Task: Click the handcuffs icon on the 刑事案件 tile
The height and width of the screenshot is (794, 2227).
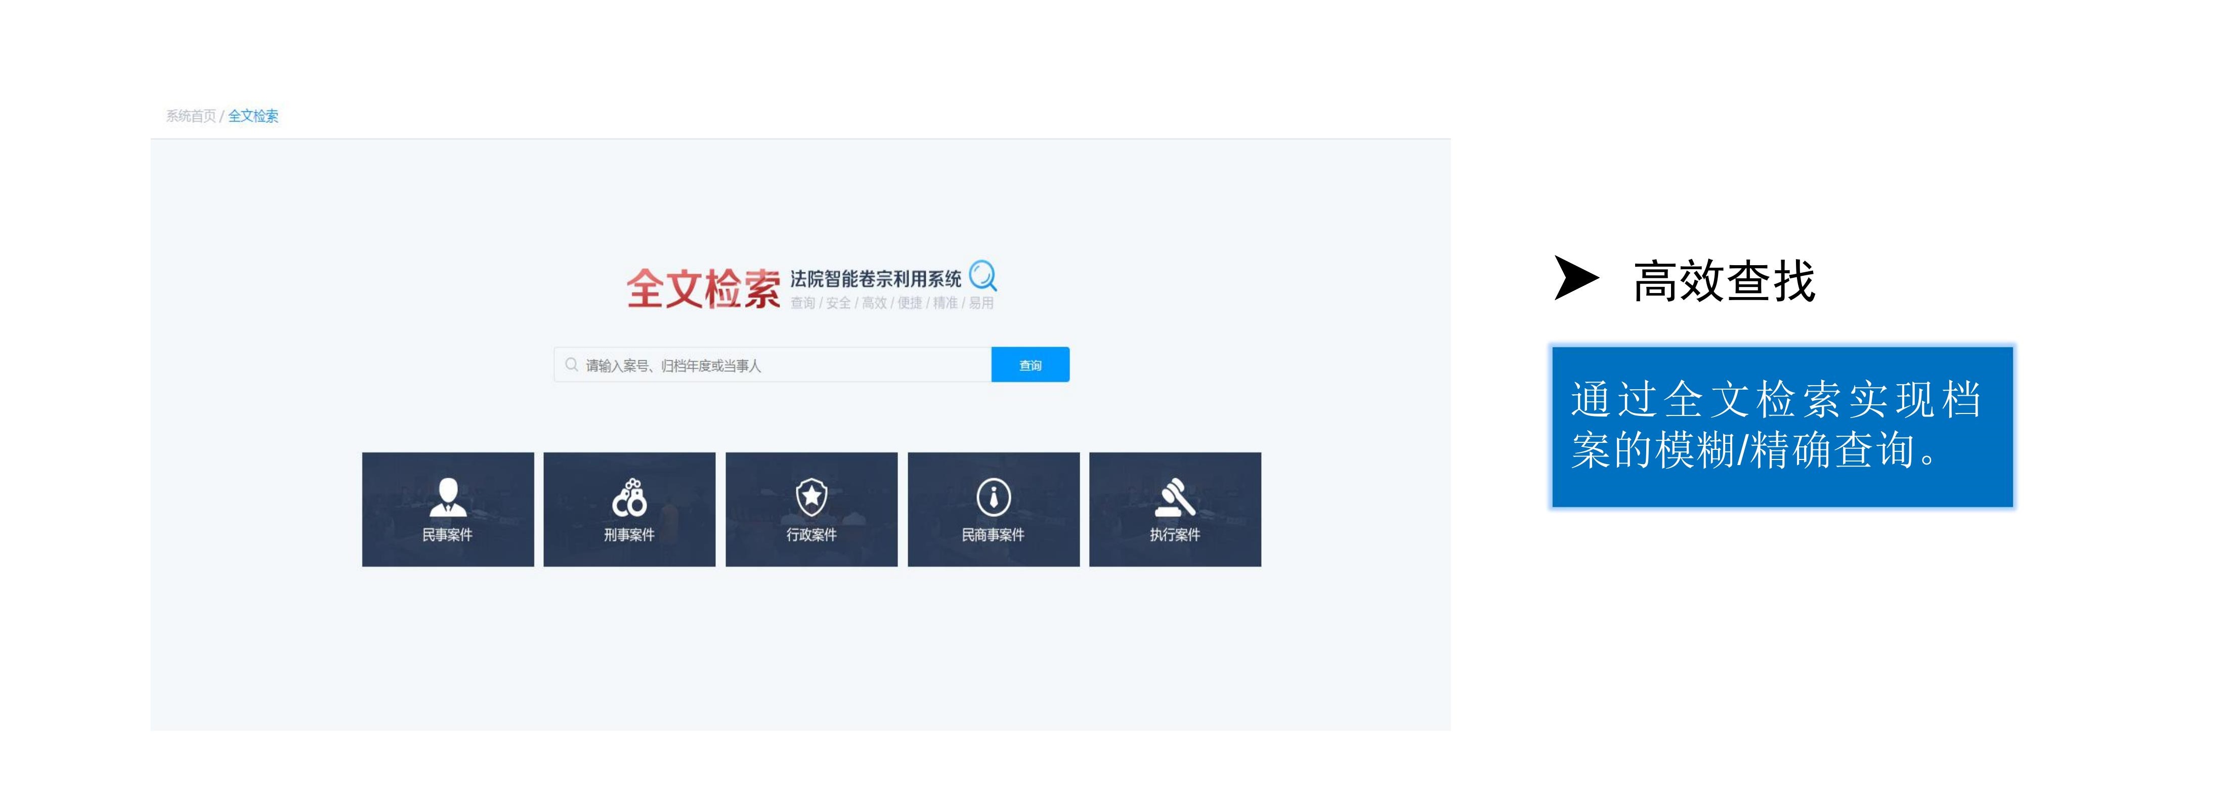Action: tap(629, 496)
